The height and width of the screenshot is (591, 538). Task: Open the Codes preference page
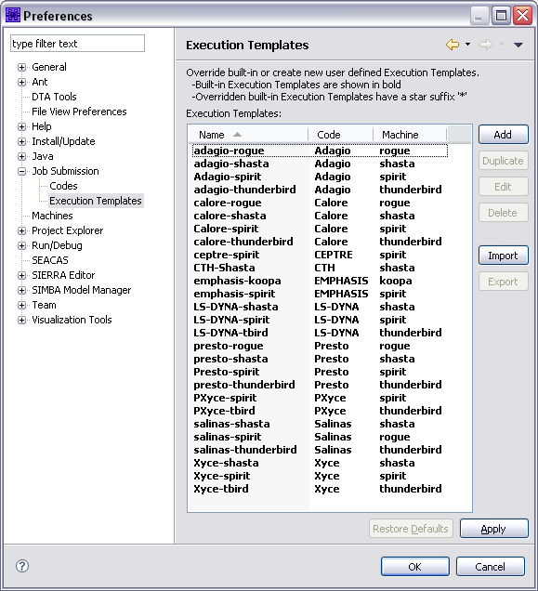(x=63, y=186)
